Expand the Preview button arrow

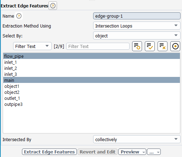[x=144, y=152]
